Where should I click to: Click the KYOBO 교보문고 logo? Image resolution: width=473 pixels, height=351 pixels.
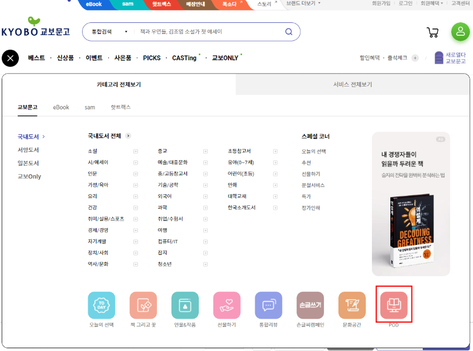[36, 27]
